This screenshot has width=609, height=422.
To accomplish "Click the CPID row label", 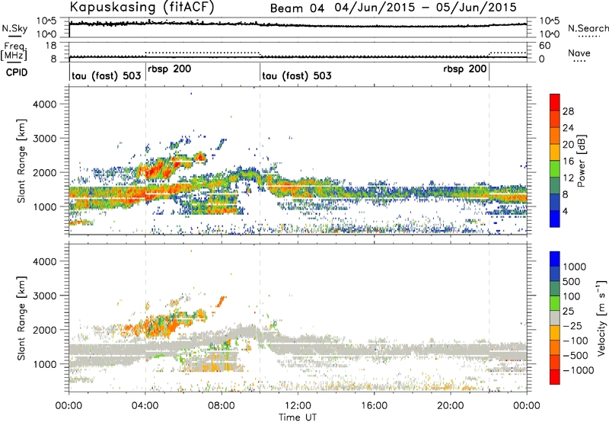I will [x=17, y=72].
